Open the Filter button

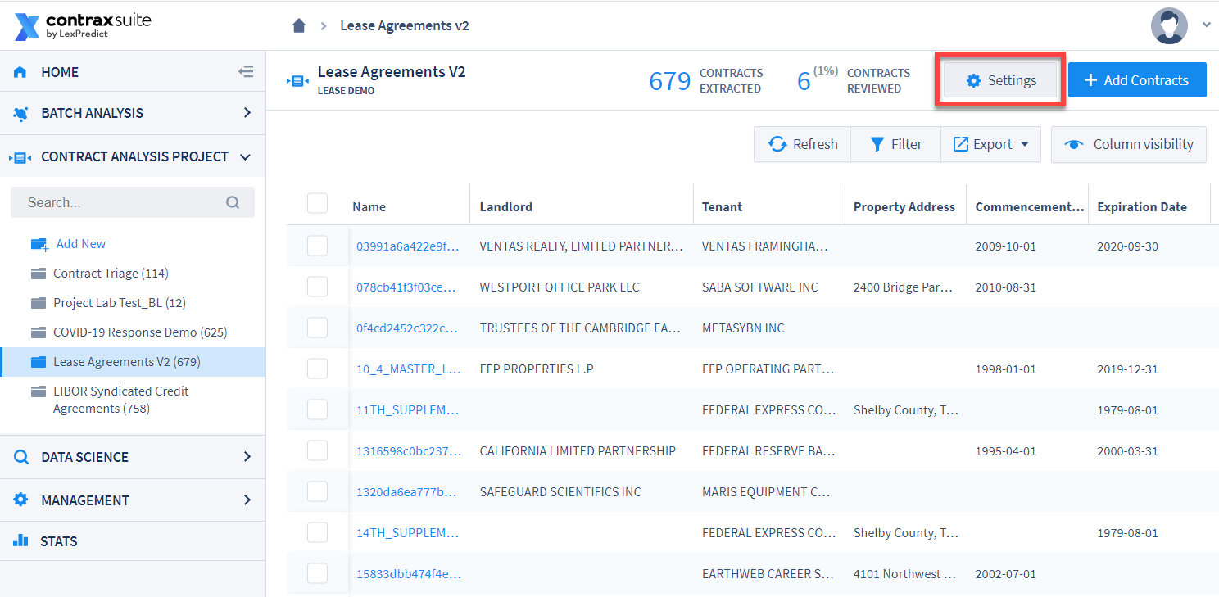click(x=895, y=144)
